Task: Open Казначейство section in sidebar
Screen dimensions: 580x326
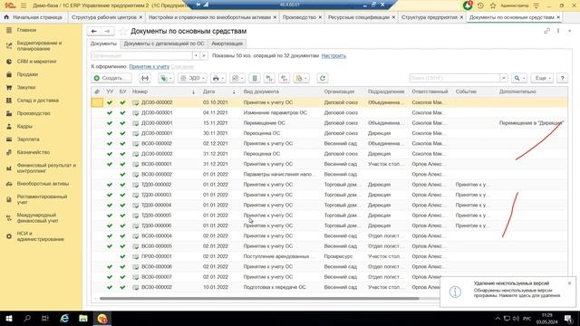Action: point(34,152)
